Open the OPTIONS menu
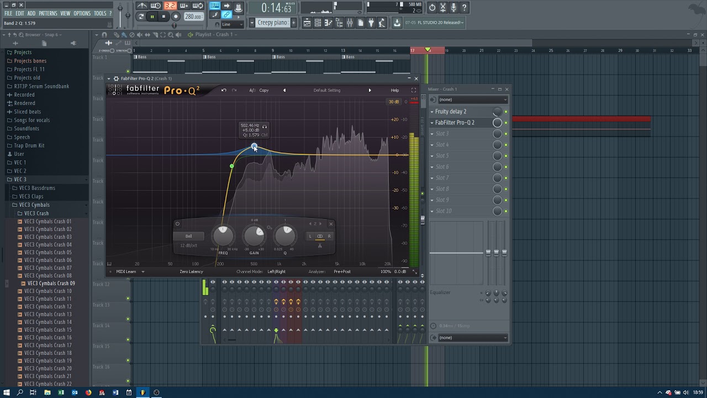This screenshot has height=398, width=707. [x=82, y=13]
